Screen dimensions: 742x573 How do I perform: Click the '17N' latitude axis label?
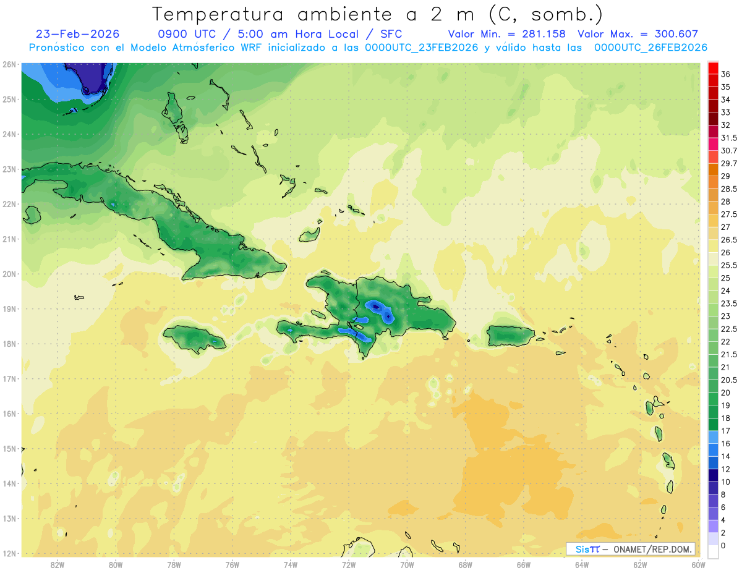(x=9, y=378)
